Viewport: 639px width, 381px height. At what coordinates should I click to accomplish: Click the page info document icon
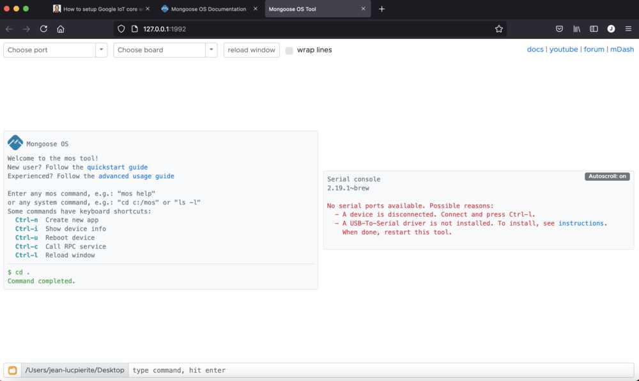134,29
